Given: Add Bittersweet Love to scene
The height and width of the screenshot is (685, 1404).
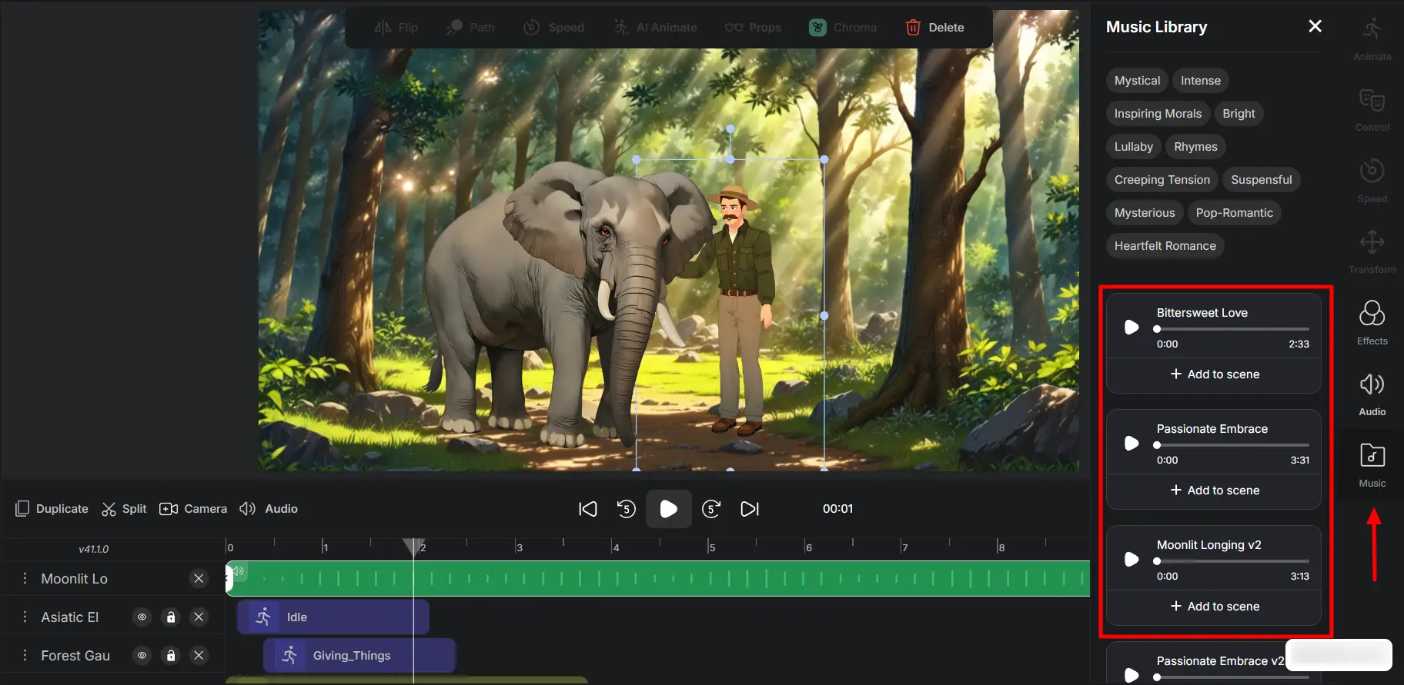Looking at the screenshot, I should coord(1215,374).
